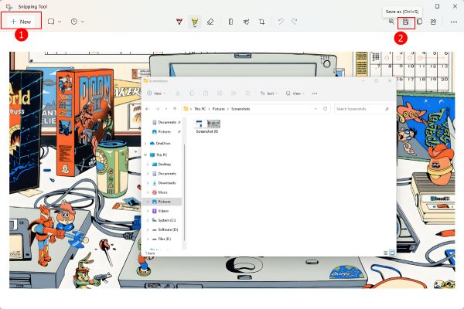
Task: Go back in the Explorer window
Action: (x=147, y=109)
